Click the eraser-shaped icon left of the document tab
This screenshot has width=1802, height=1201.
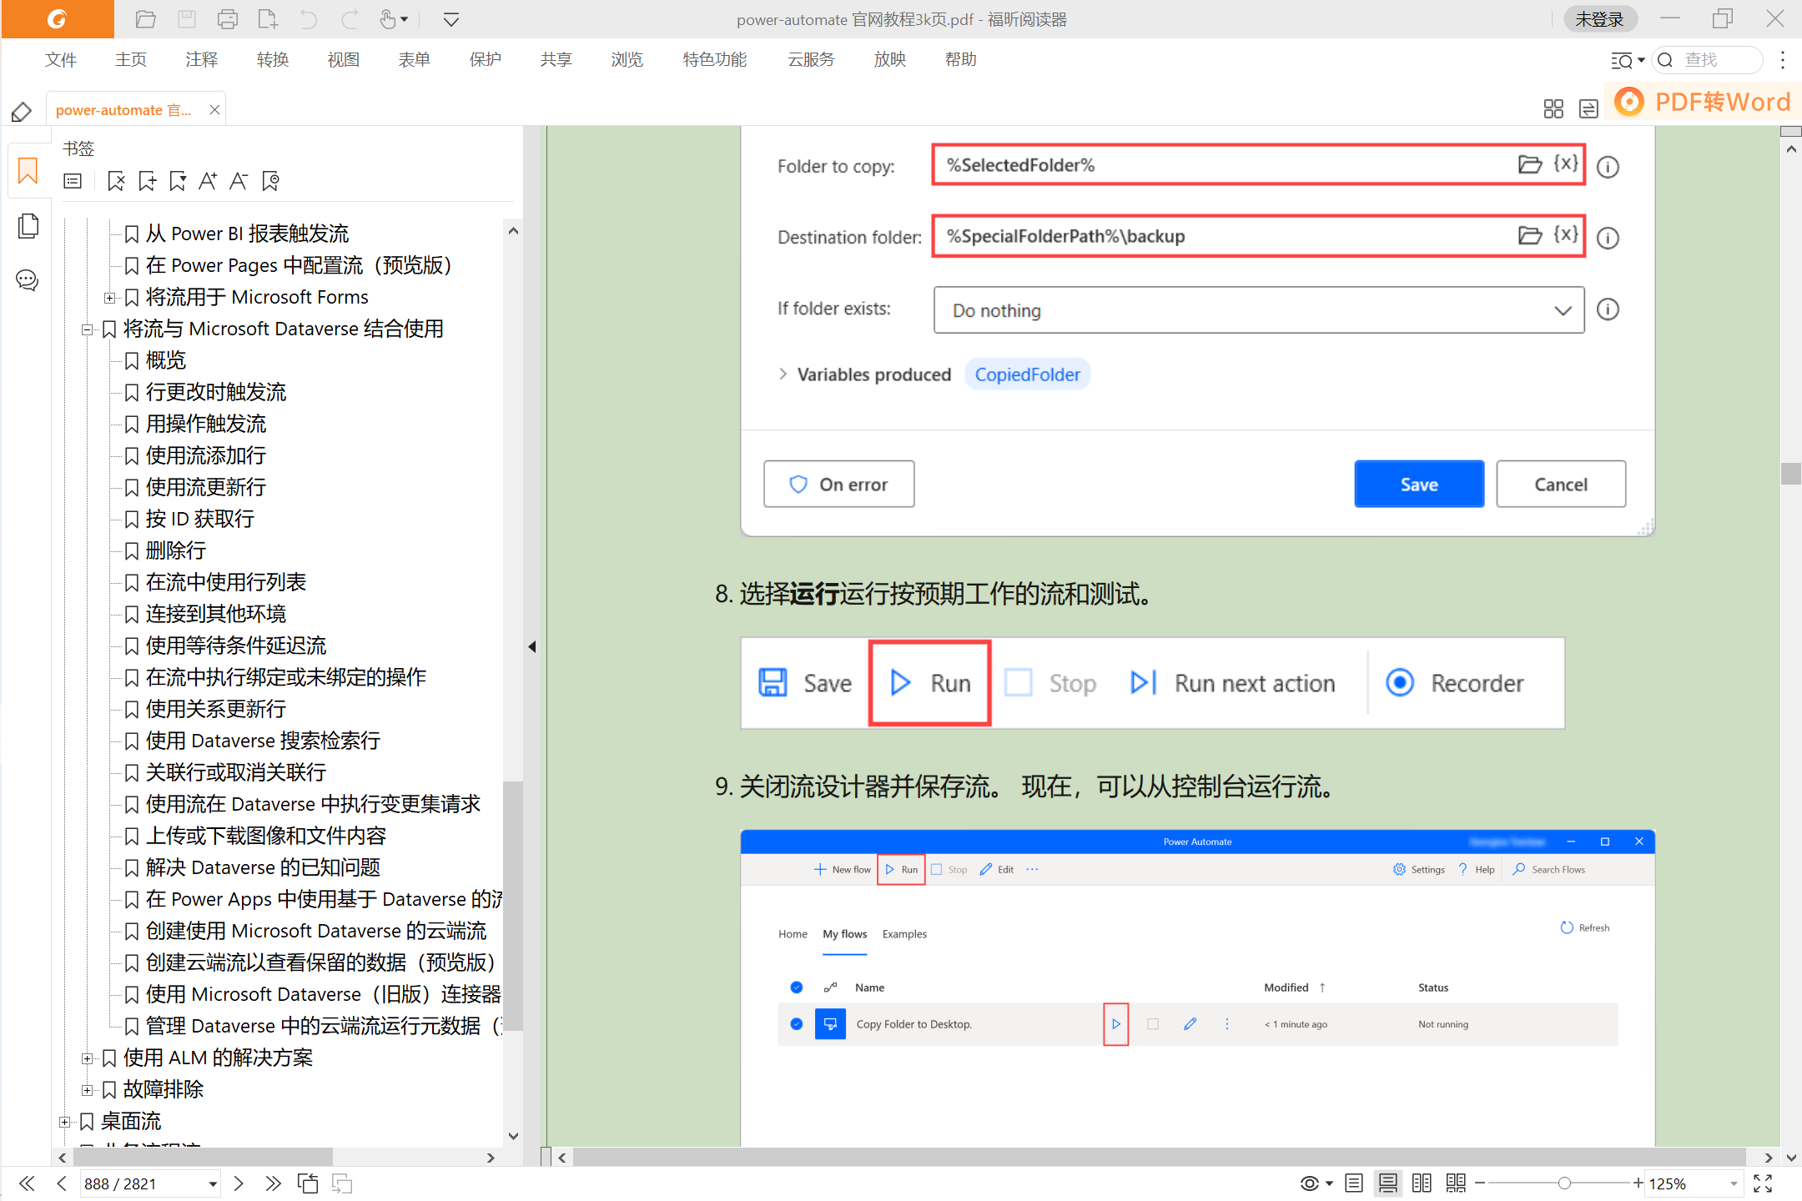pos(22,111)
